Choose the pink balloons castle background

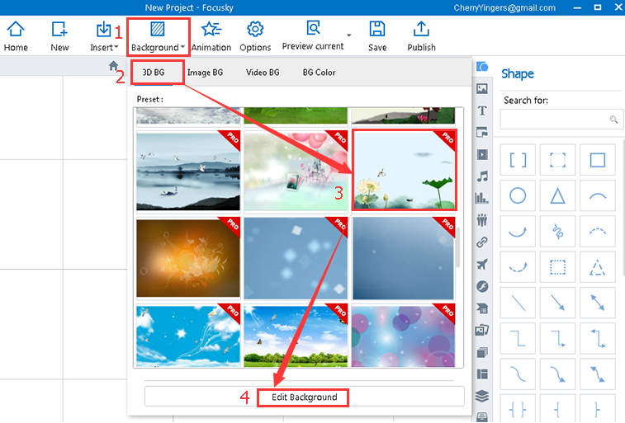296,171
